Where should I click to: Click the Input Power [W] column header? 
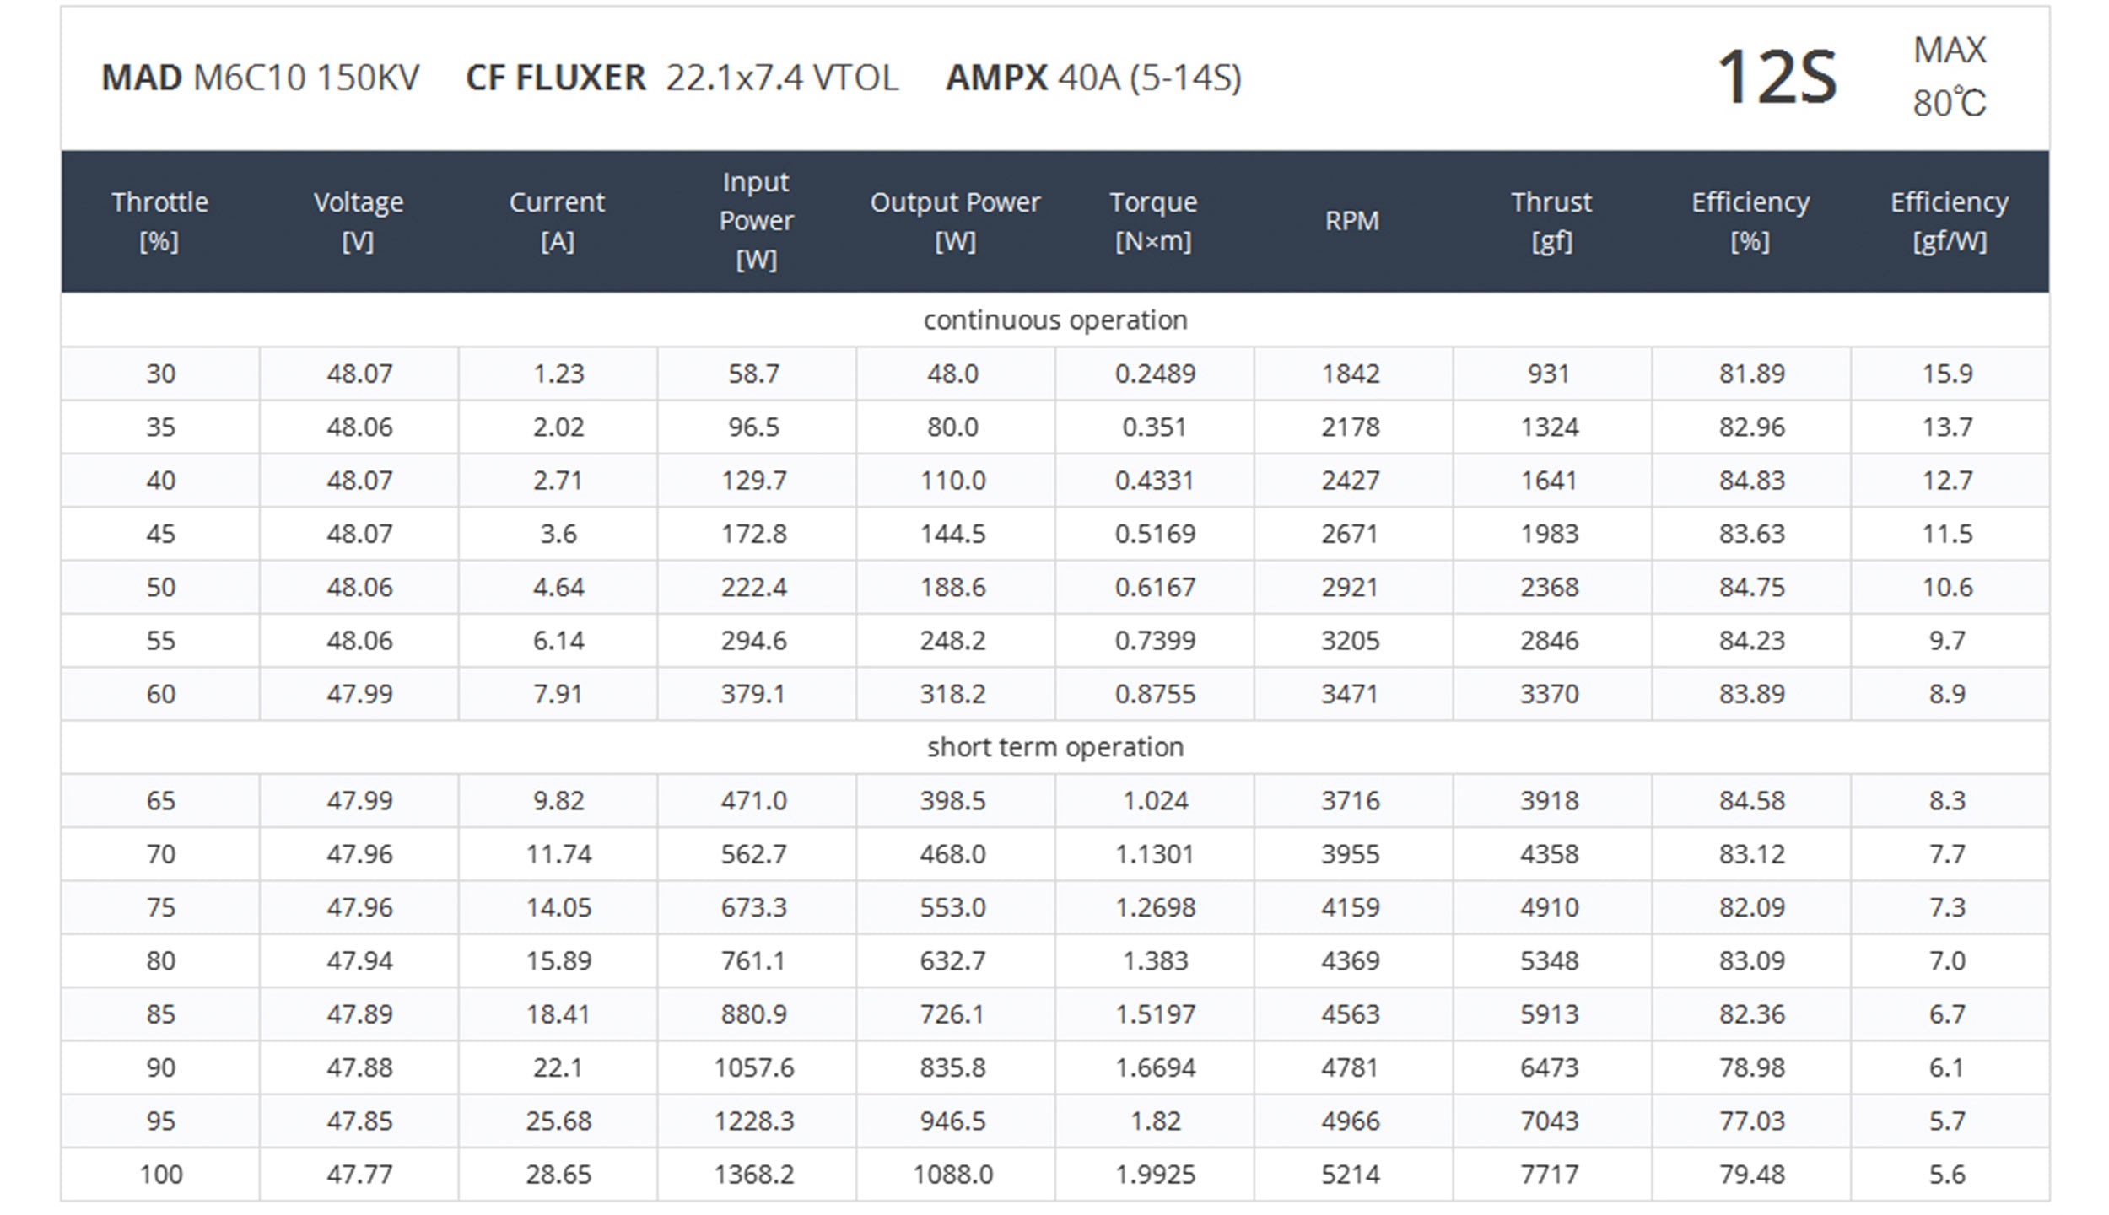click(x=756, y=221)
